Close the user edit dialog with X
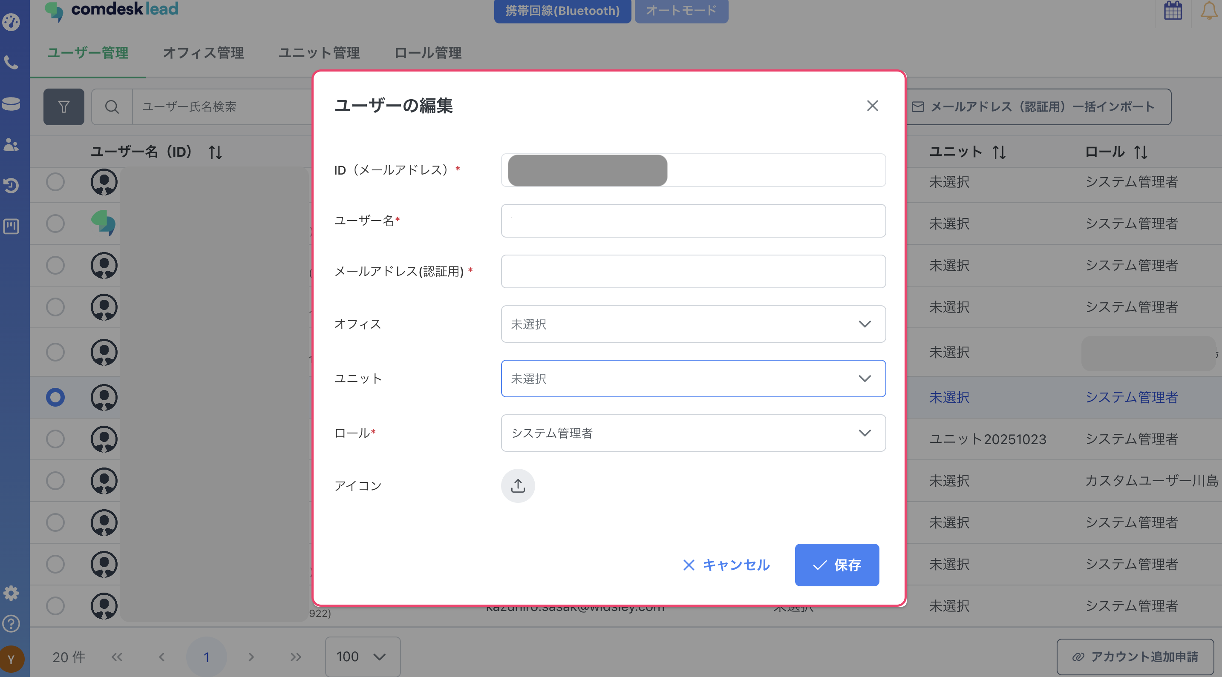This screenshot has height=677, width=1222. (872, 105)
